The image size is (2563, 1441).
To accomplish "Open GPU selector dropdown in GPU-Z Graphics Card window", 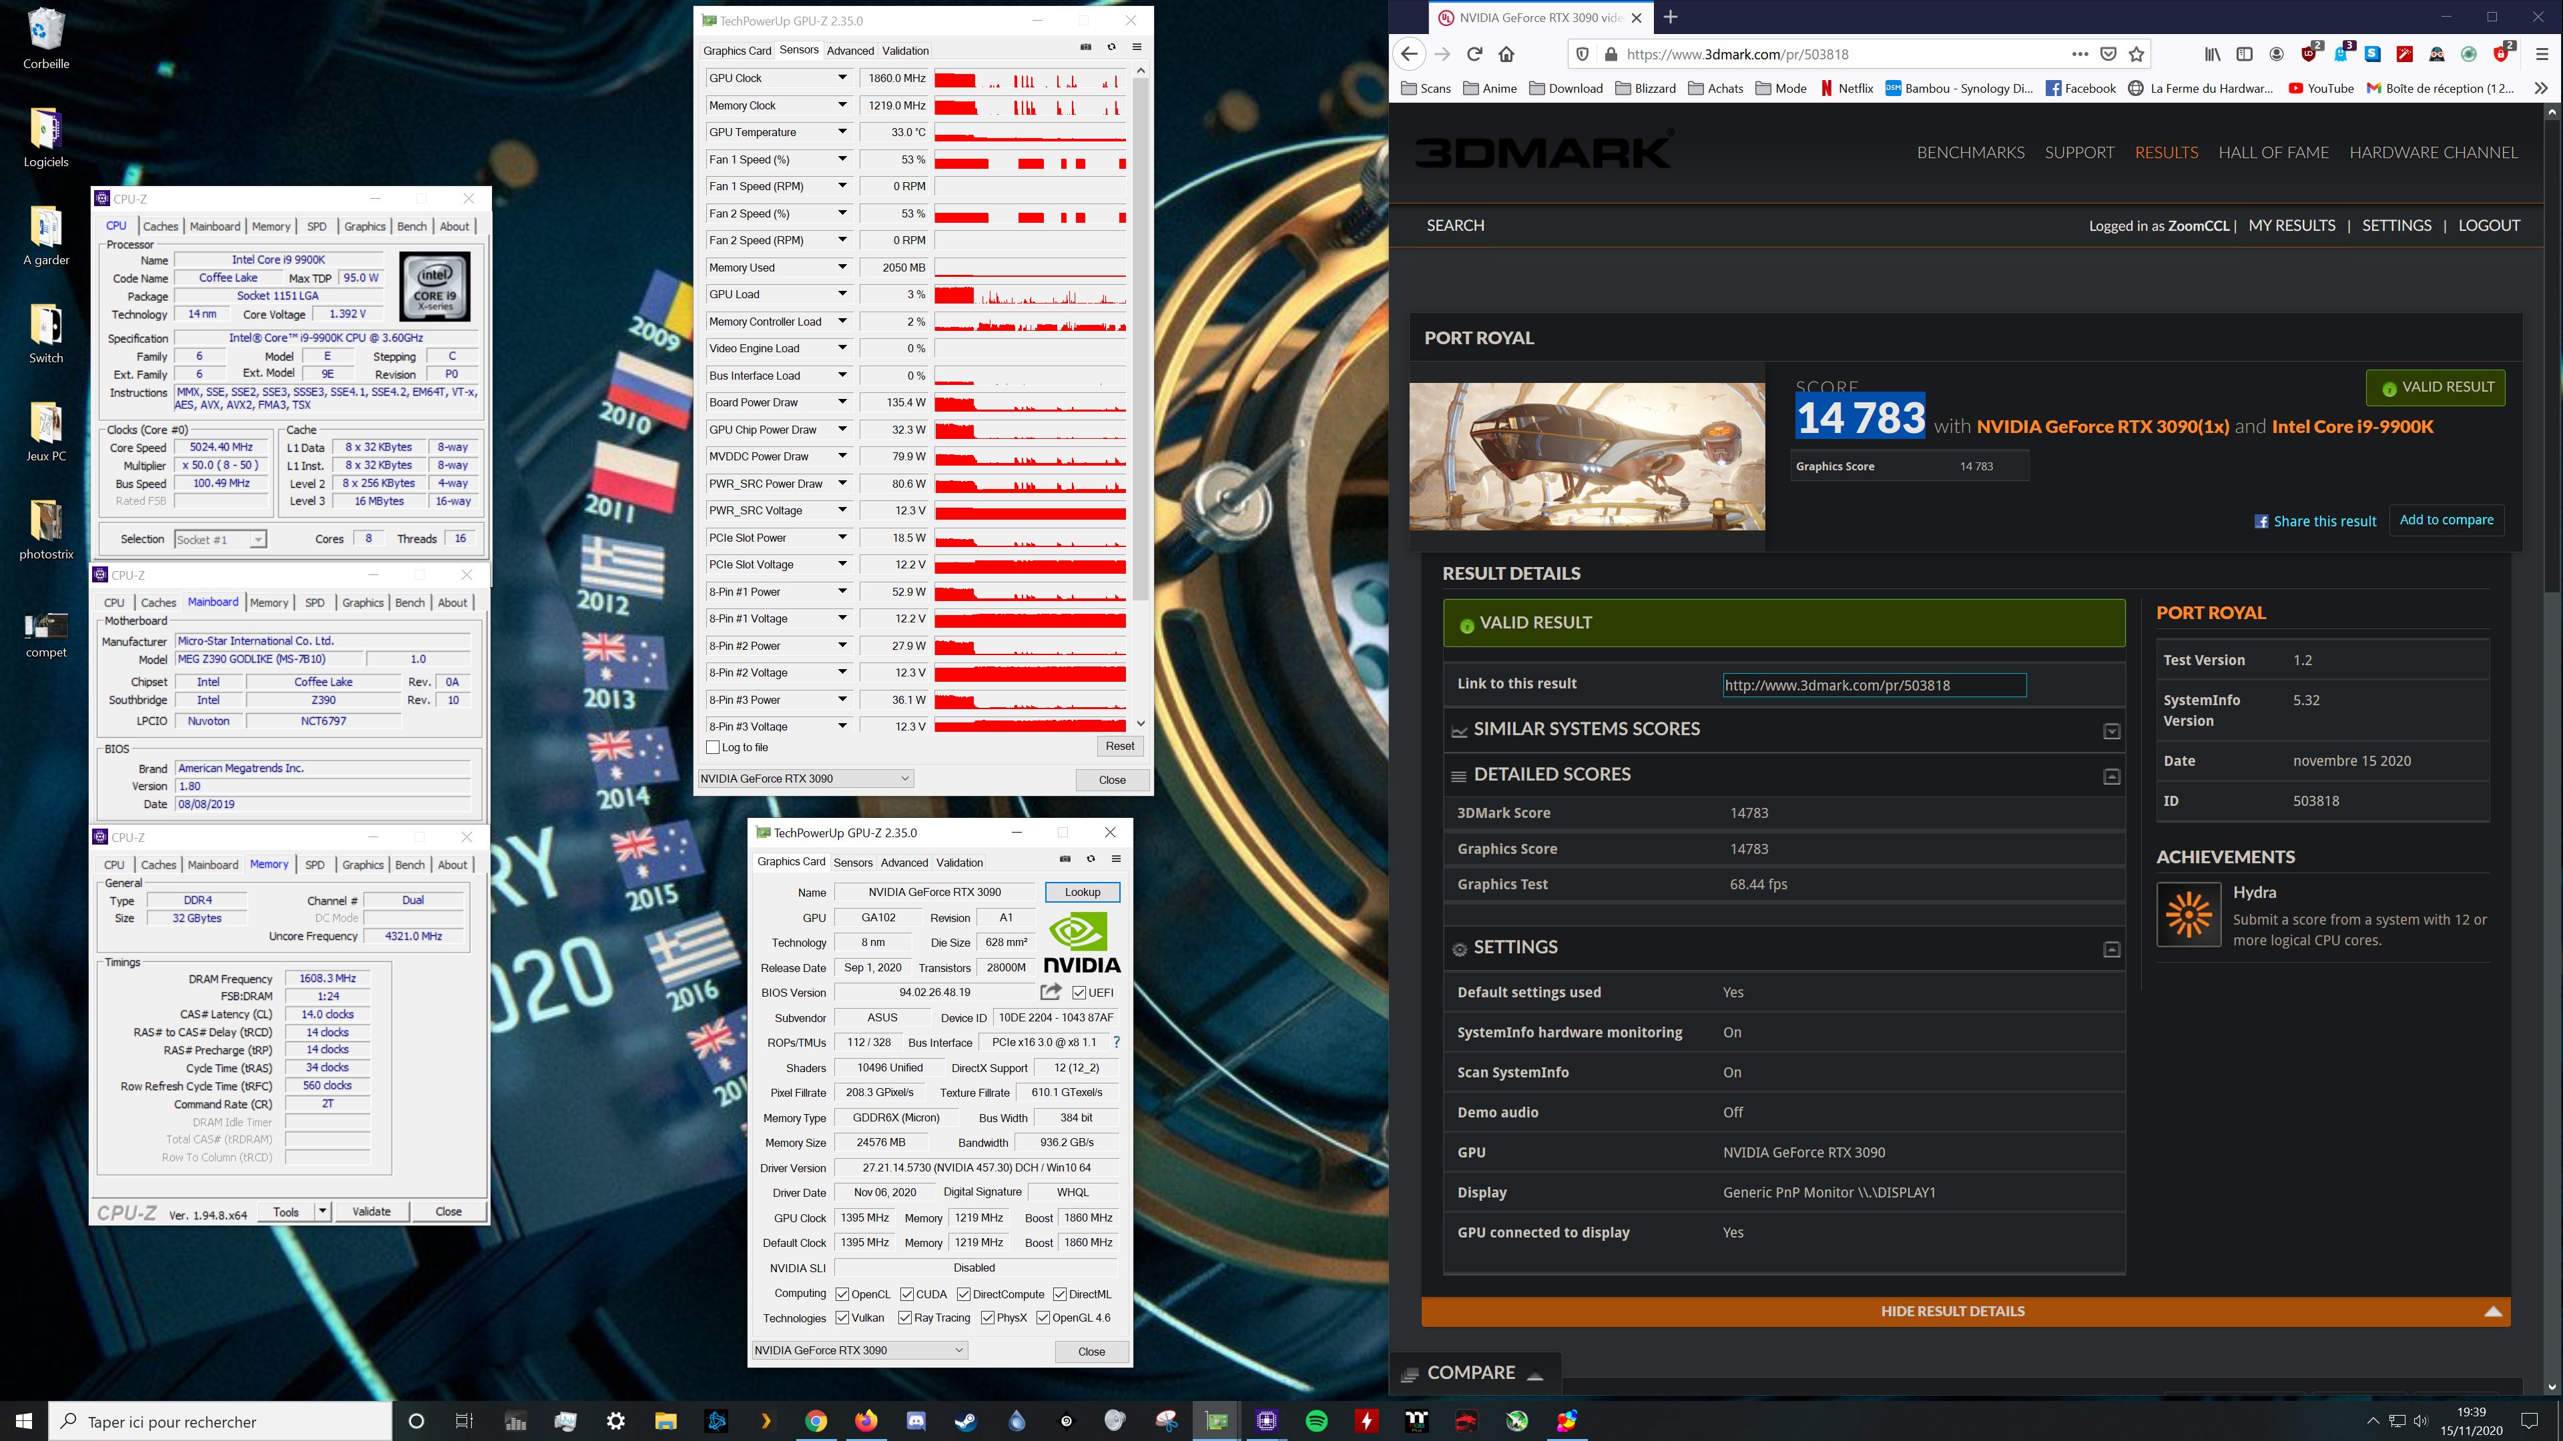I will tap(860, 1350).
